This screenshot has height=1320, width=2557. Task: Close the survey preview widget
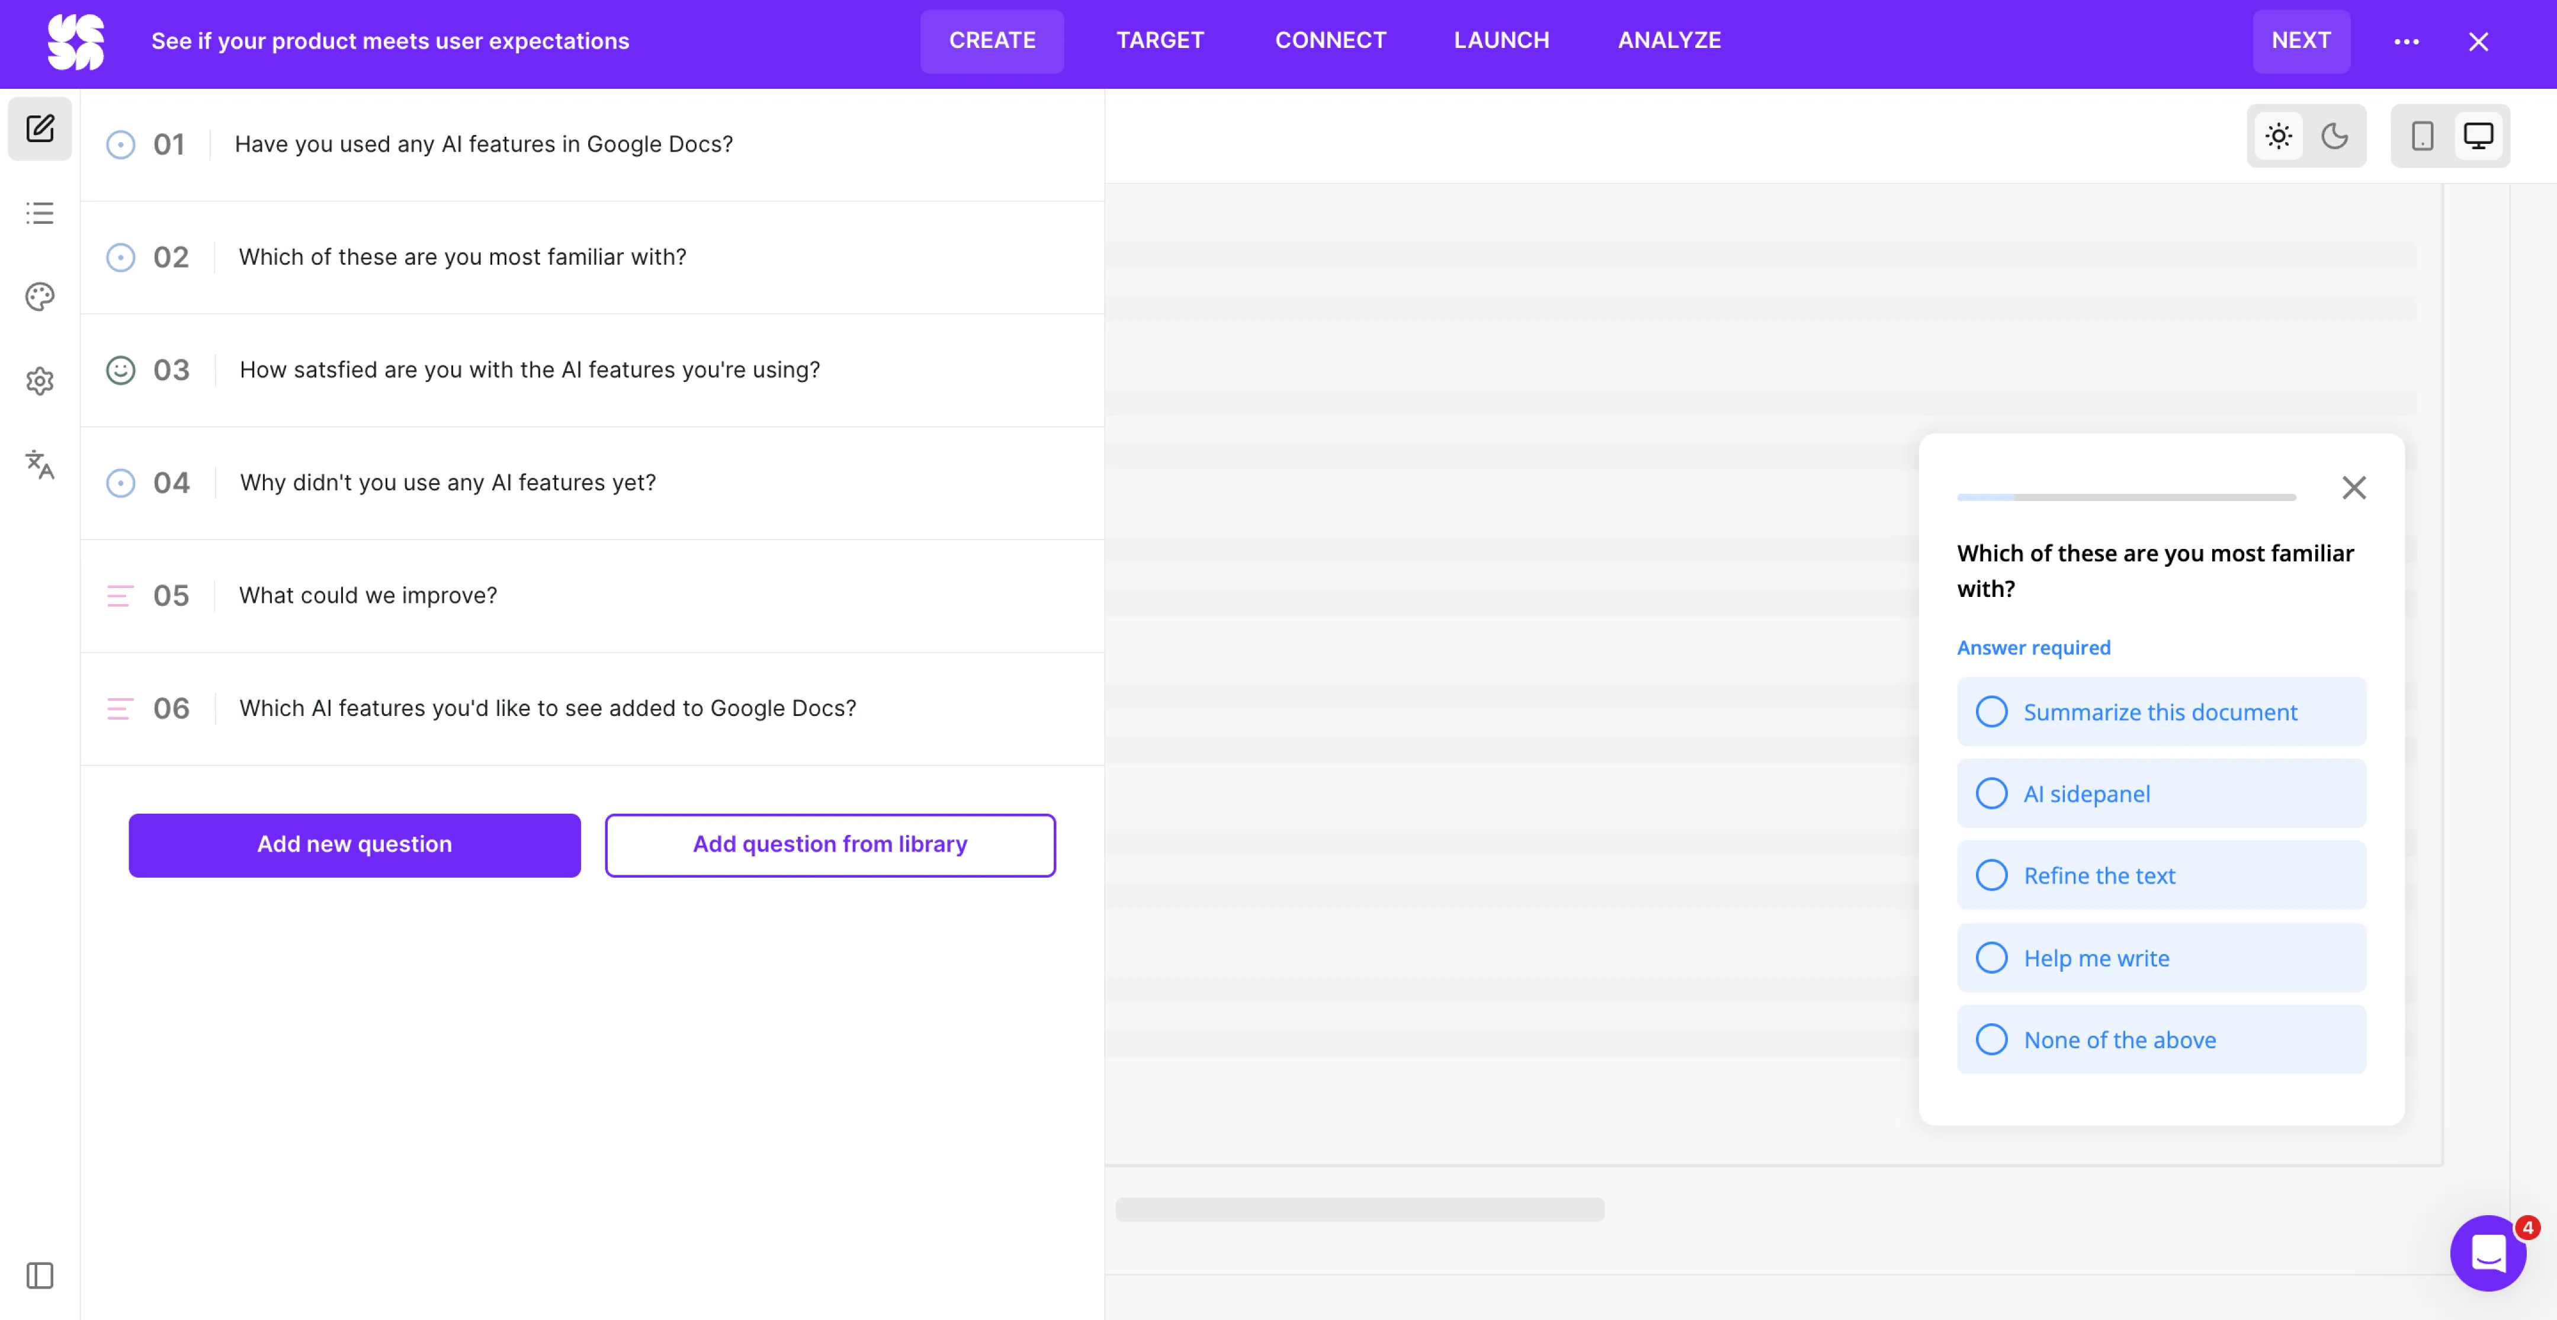click(2353, 487)
